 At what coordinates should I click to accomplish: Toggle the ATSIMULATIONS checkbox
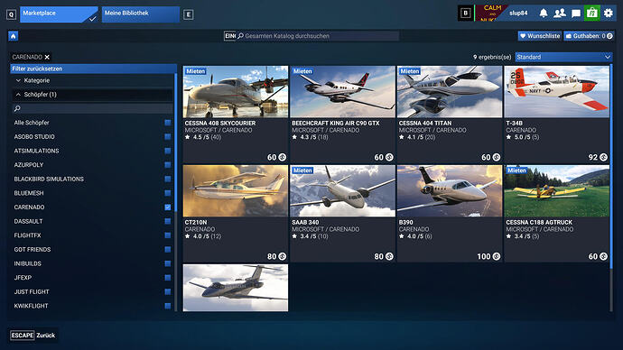pyautogui.click(x=168, y=151)
